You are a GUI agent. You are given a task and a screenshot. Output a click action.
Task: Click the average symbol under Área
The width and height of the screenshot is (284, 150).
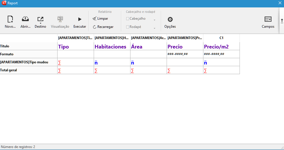(x=132, y=63)
